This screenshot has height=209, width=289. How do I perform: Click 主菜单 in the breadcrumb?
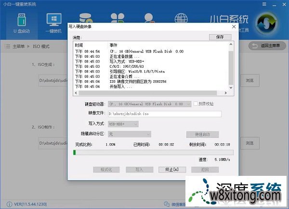click(18, 46)
